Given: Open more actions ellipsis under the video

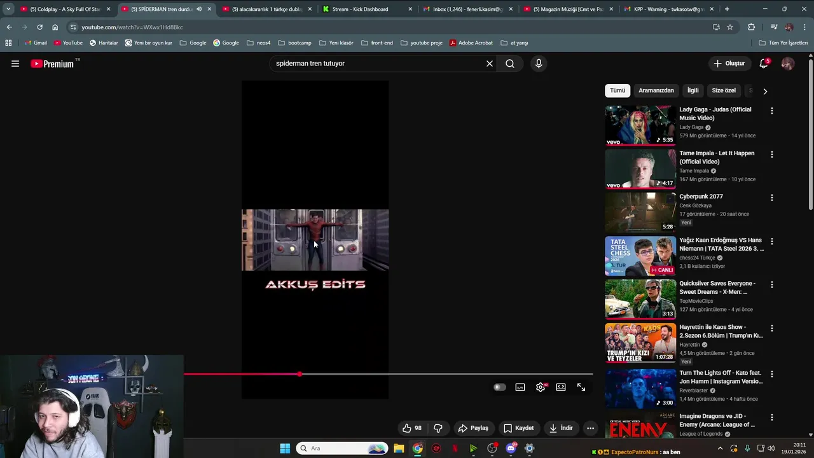Looking at the screenshot, I should (x=590, y=428).
